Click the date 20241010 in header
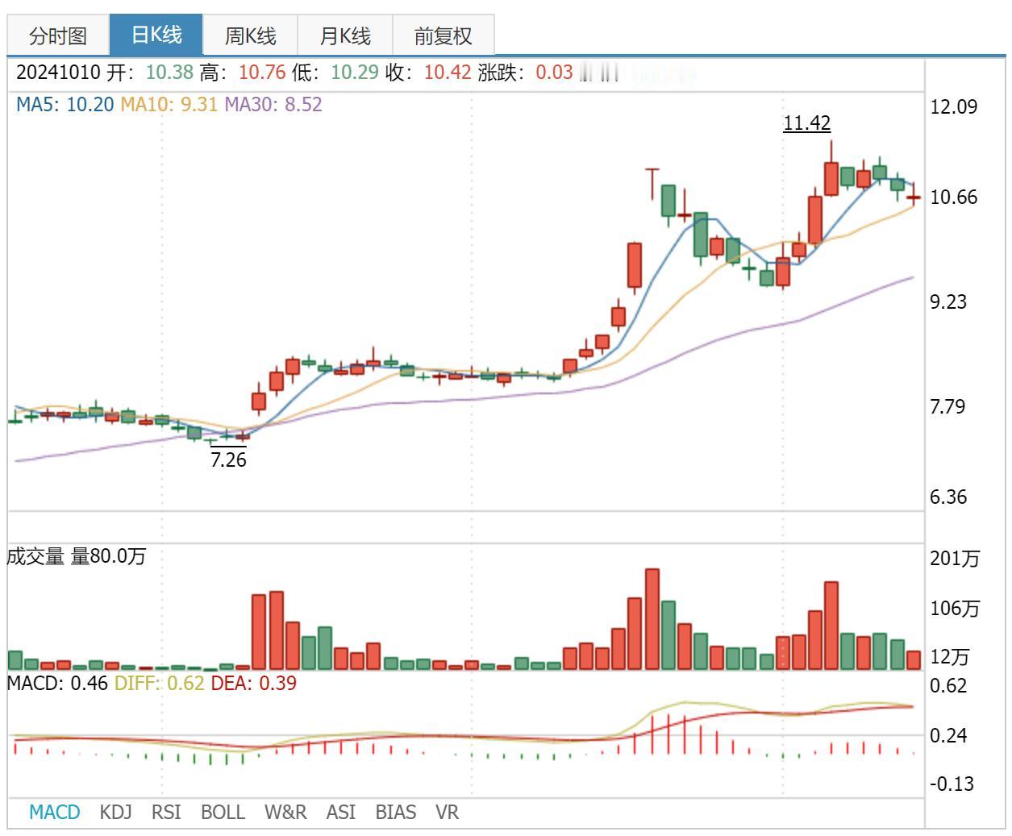 (x=58, y=72)
